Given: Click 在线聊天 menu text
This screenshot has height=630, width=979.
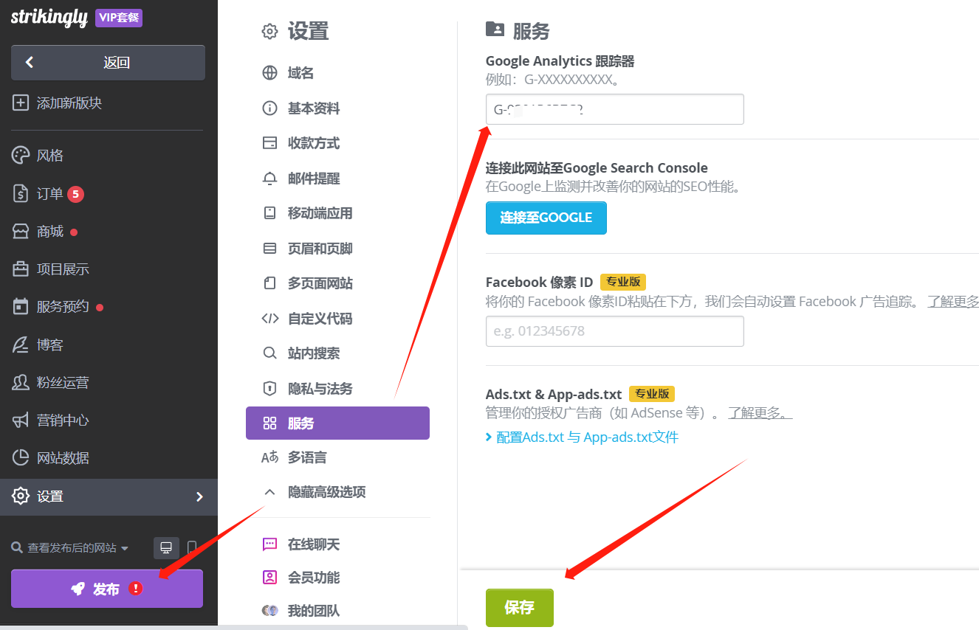Looking at the screenshot, I should (314, 544).
